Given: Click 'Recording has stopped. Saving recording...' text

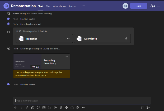Looking at the screenshot, I should (40, 49).
